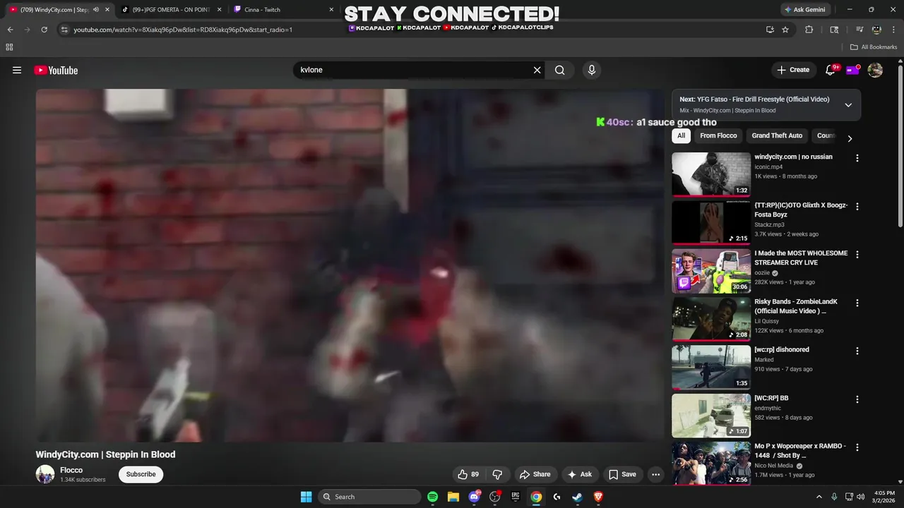Select the 'From Flocco' filter chip
Image resolution: width=904 pixels, height=508 pixels.
point(718,135)
